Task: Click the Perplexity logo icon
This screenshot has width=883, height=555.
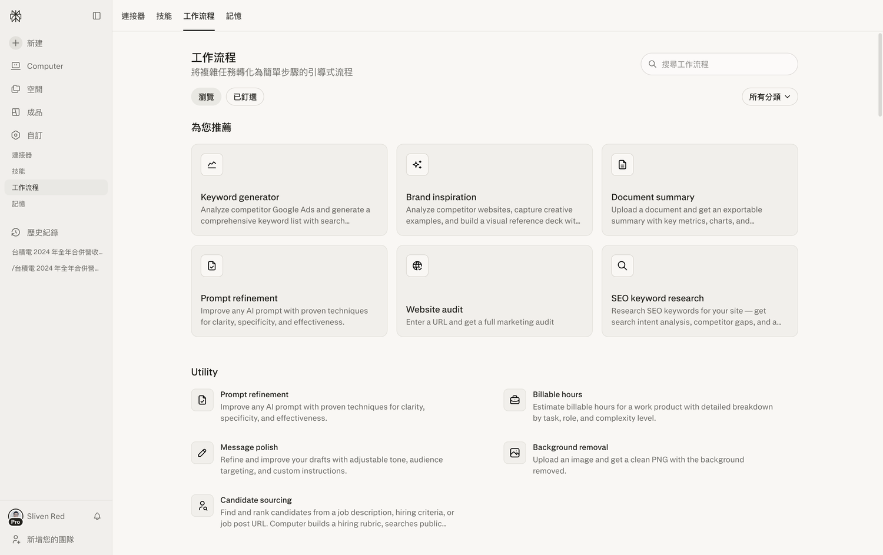Action: coord(16,16)
